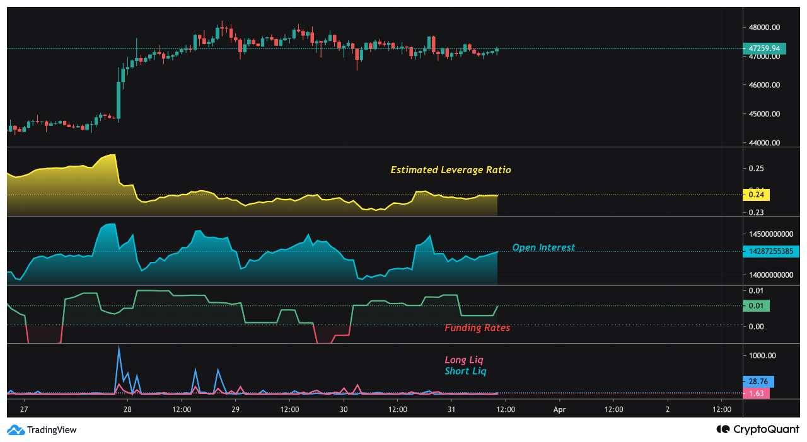This screenshot has width=807, height=442.
Task: Select the current price tag 47259.94
Action: tap(764, 48)
